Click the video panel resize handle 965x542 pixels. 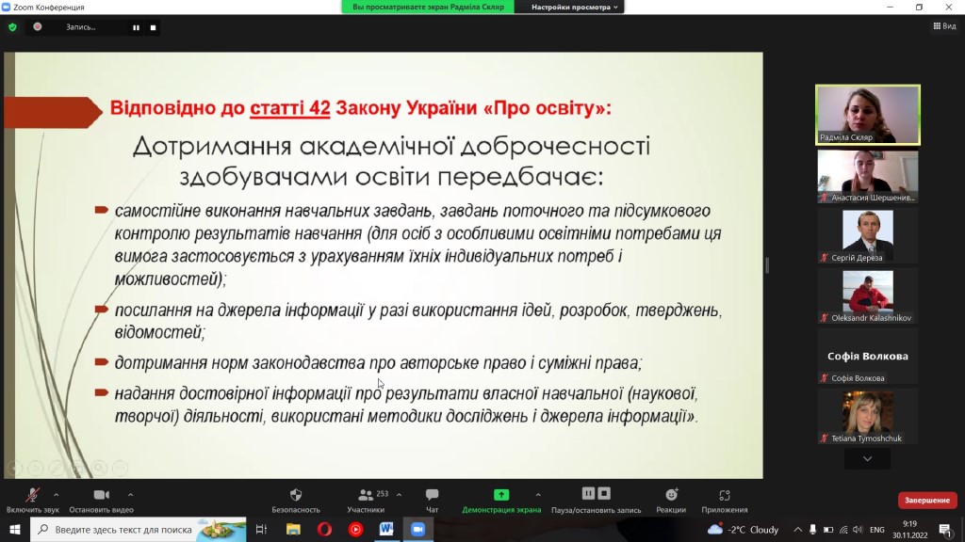pyautogui.click(x=767, y=265)
